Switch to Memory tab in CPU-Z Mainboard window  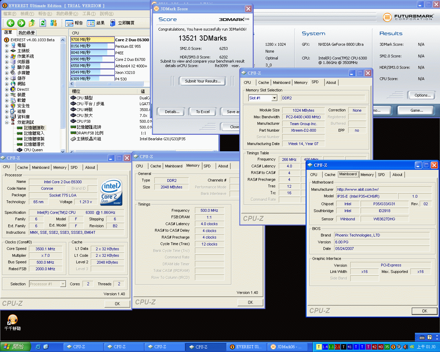tap(367, 175)
